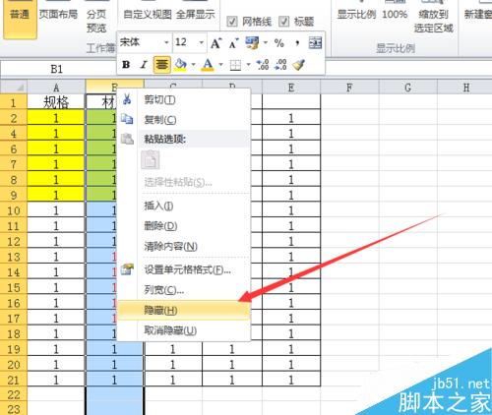Select column F header
This screenshot has height=415, width=492.
[349, 88]
